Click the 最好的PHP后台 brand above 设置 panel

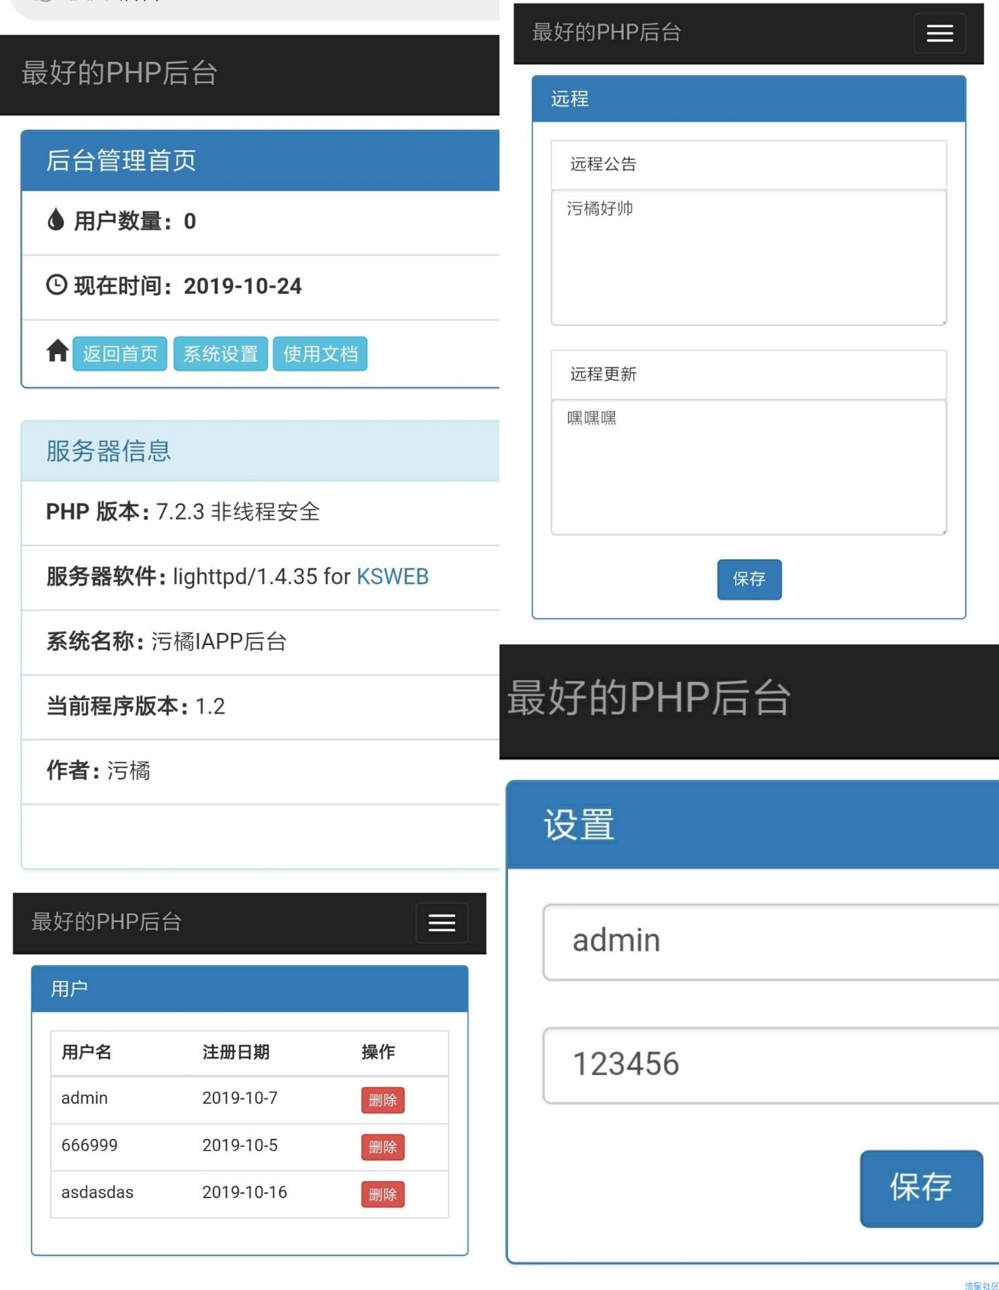click(649, 697)
